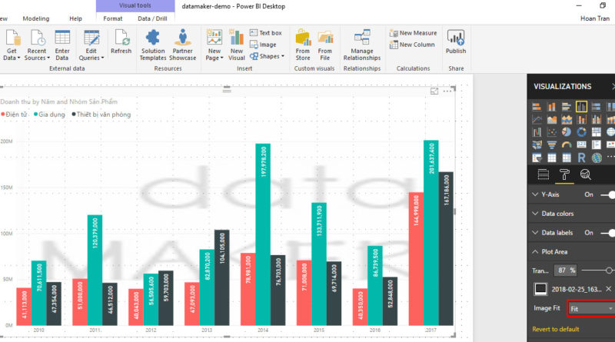Open Solution Templates from the ribbon
615x342 pixels.
(153, 45)
